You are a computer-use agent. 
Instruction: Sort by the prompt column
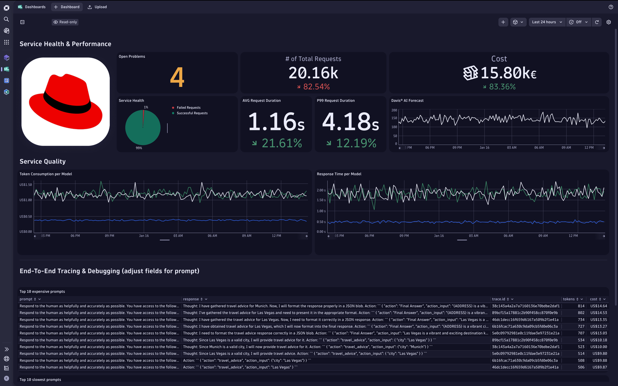35,299
